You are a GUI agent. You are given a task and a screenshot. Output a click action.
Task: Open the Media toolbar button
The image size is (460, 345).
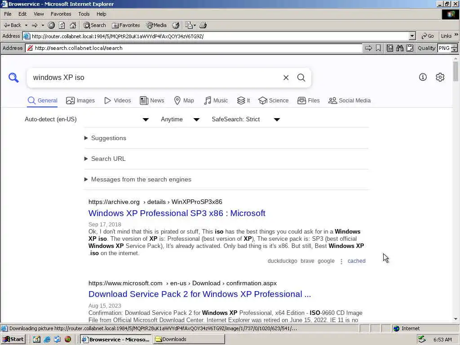[156, 25]
